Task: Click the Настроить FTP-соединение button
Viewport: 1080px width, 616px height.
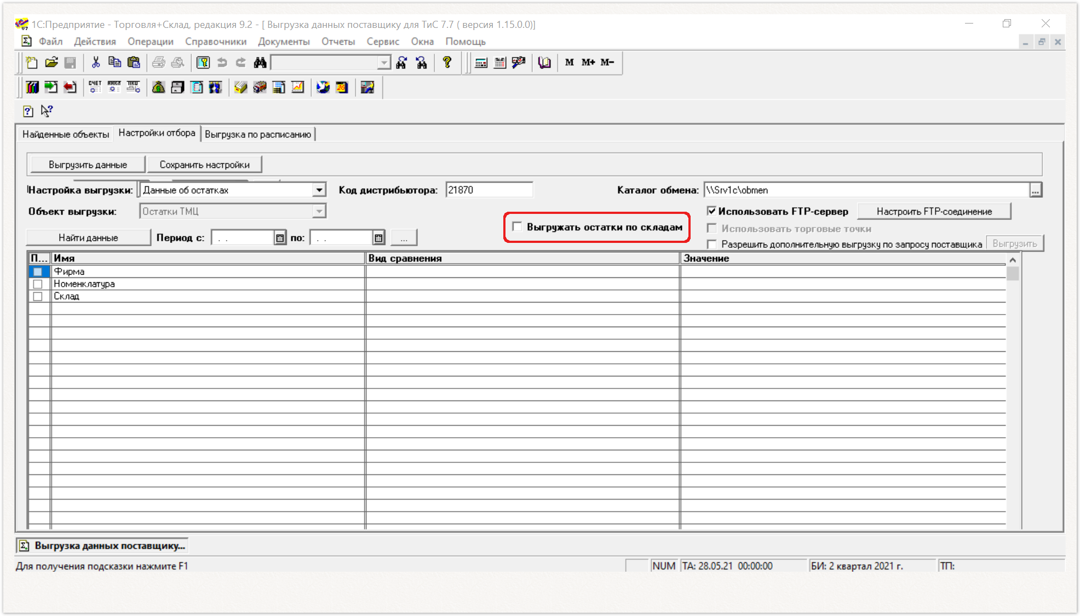Action: tap(934, 212)
